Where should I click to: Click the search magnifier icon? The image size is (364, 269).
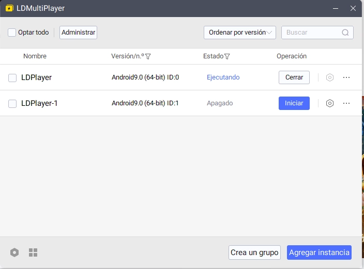[345, 33]
